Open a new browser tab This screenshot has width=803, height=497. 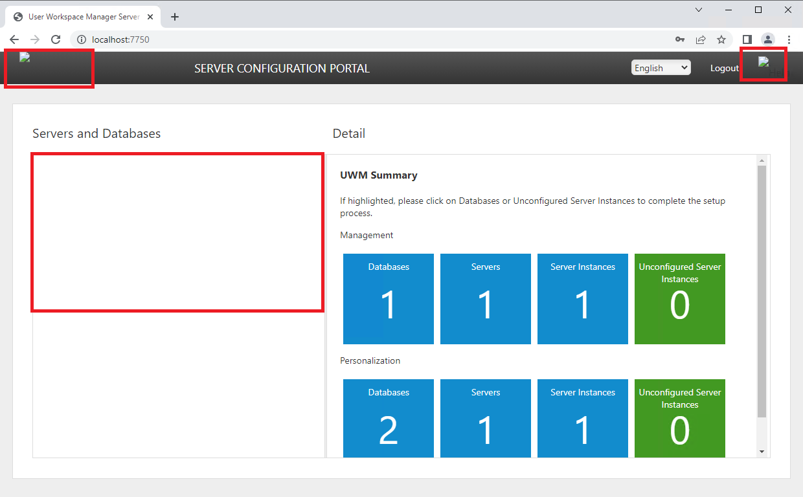pos(174,16)
